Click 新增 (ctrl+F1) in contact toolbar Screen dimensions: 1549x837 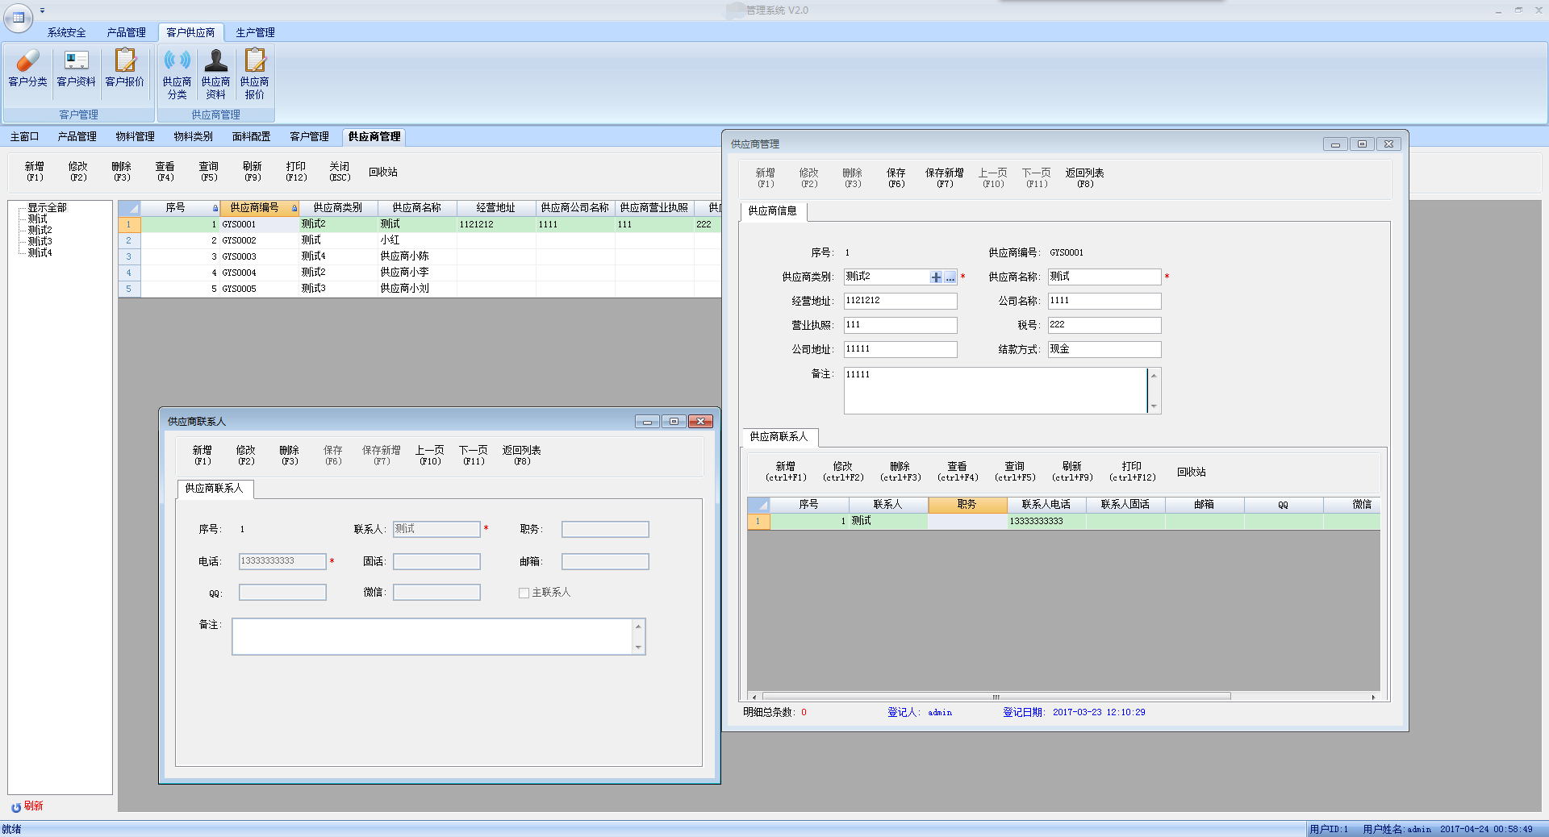(786, 472)
